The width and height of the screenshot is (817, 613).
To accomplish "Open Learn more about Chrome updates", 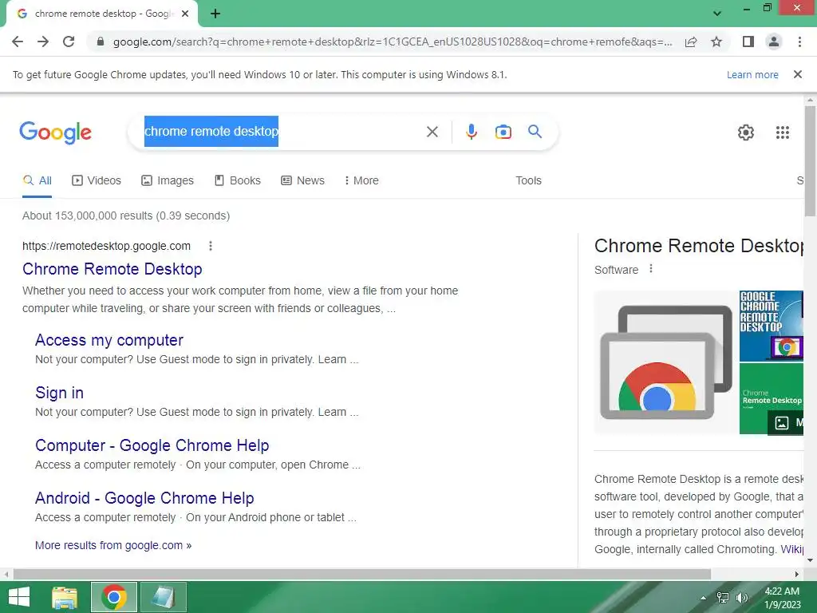I will [x=752, y=74].
